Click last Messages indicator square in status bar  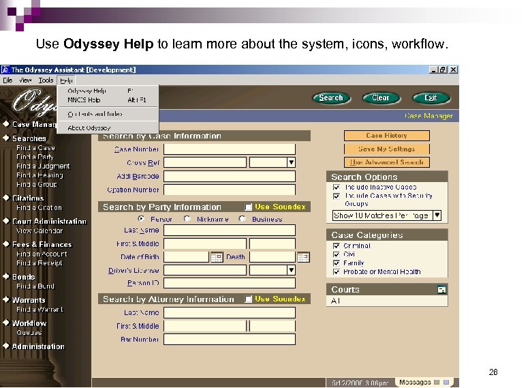(x=446, y=383)
